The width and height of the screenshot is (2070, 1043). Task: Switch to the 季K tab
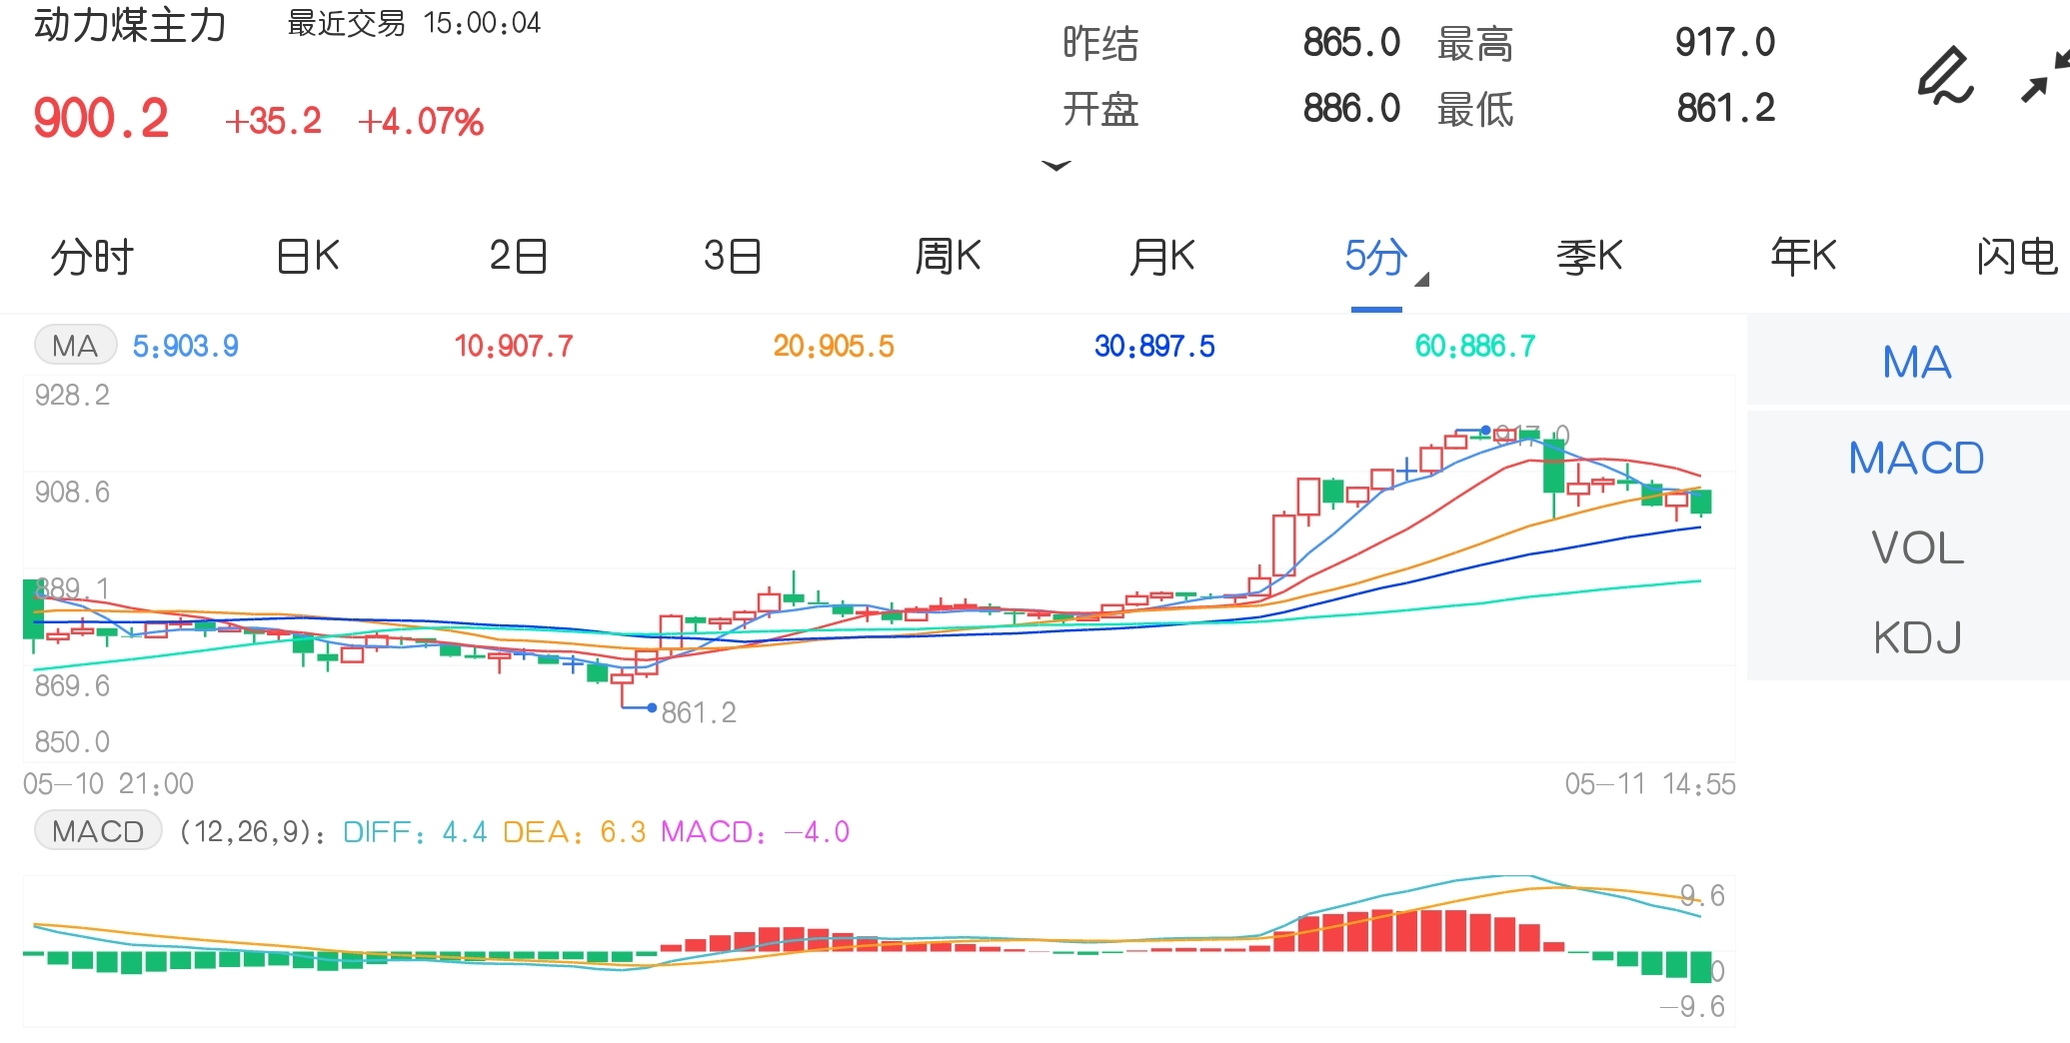point(1589,257)
